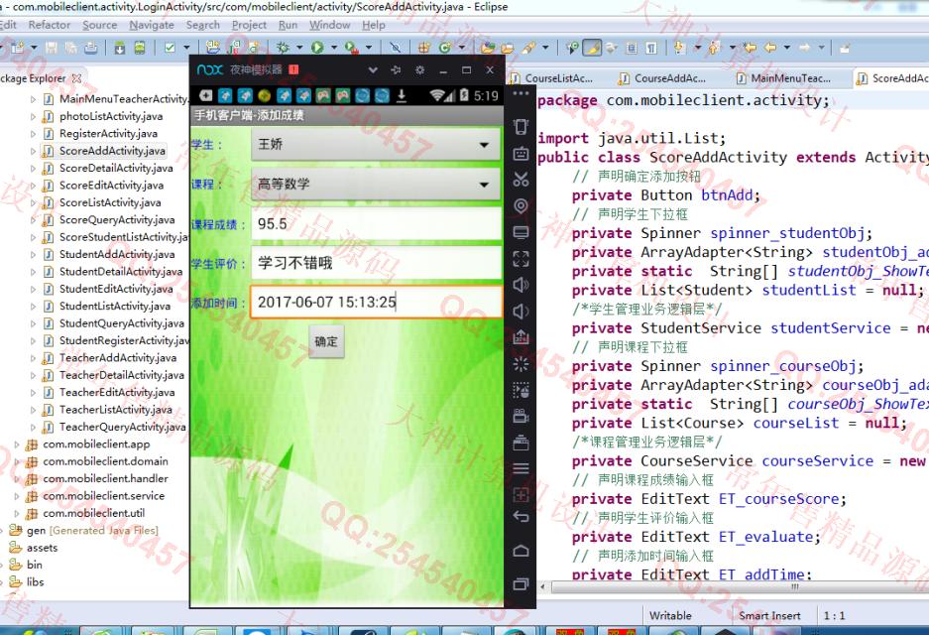This screenshot has height=635, width=929.
Task: Switch to CourseListAc... editor tab
Action: 559,78
